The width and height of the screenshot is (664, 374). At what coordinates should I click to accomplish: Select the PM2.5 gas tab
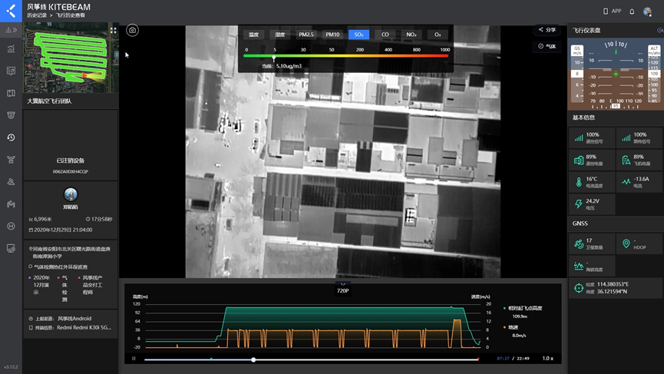pos(306,35)
